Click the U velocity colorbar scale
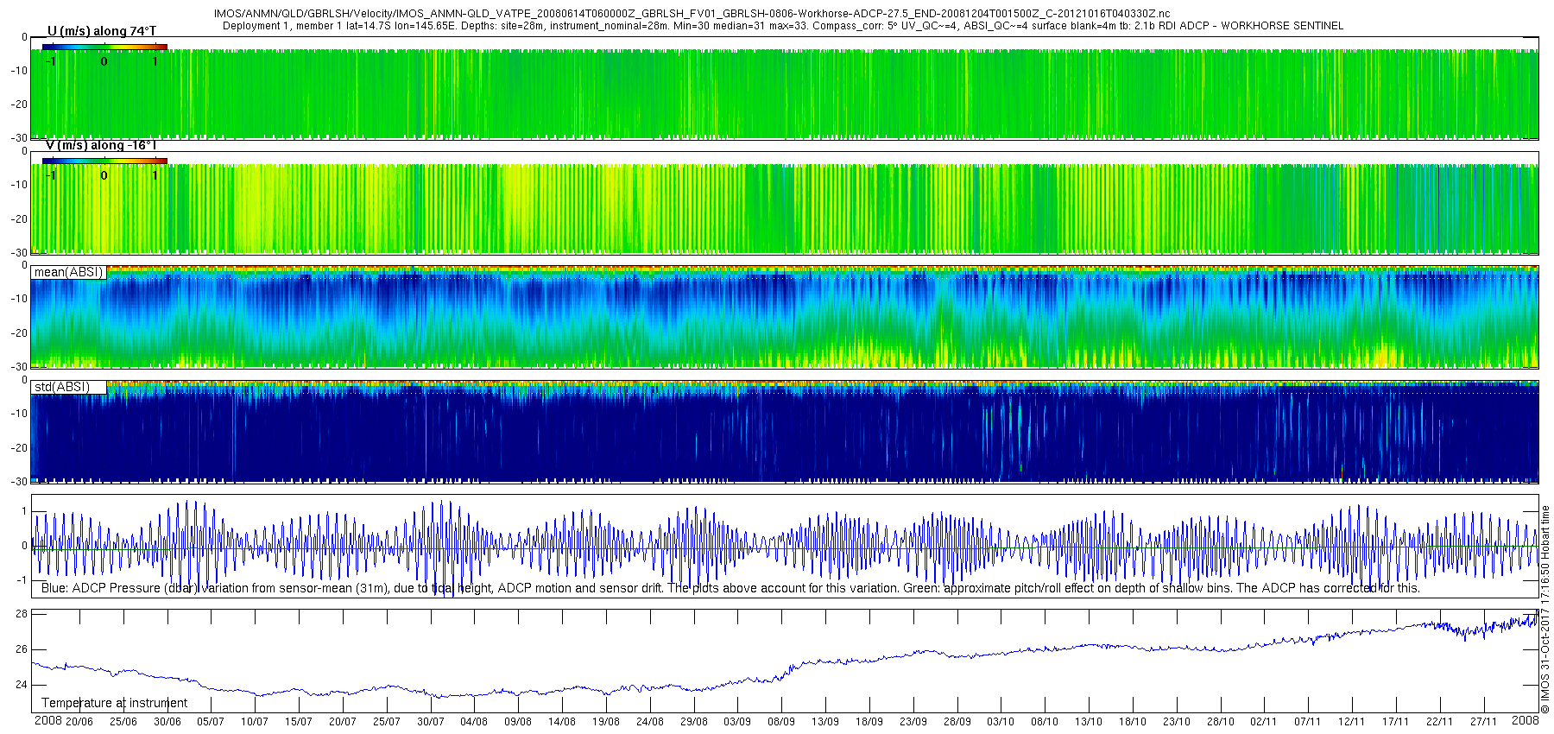This screenshot has height=734, width=1554. [104, 47]
